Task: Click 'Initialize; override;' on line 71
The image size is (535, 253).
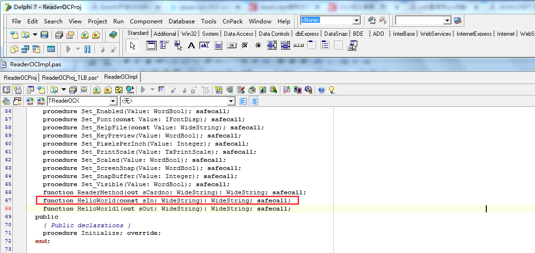Action: (121, 233)
